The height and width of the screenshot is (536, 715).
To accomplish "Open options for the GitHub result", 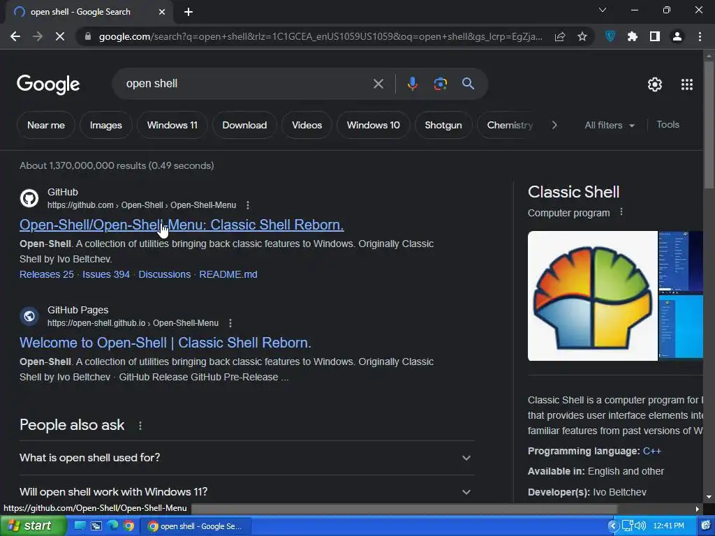I will (248, 205).
